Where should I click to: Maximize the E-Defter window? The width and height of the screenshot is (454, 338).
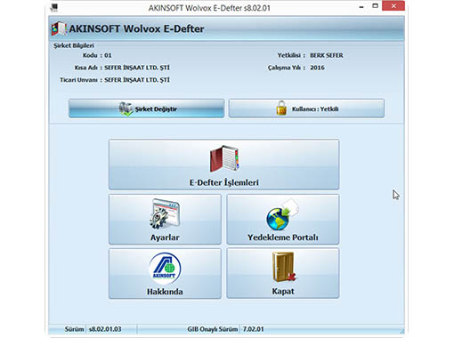[x=375, y=6]
